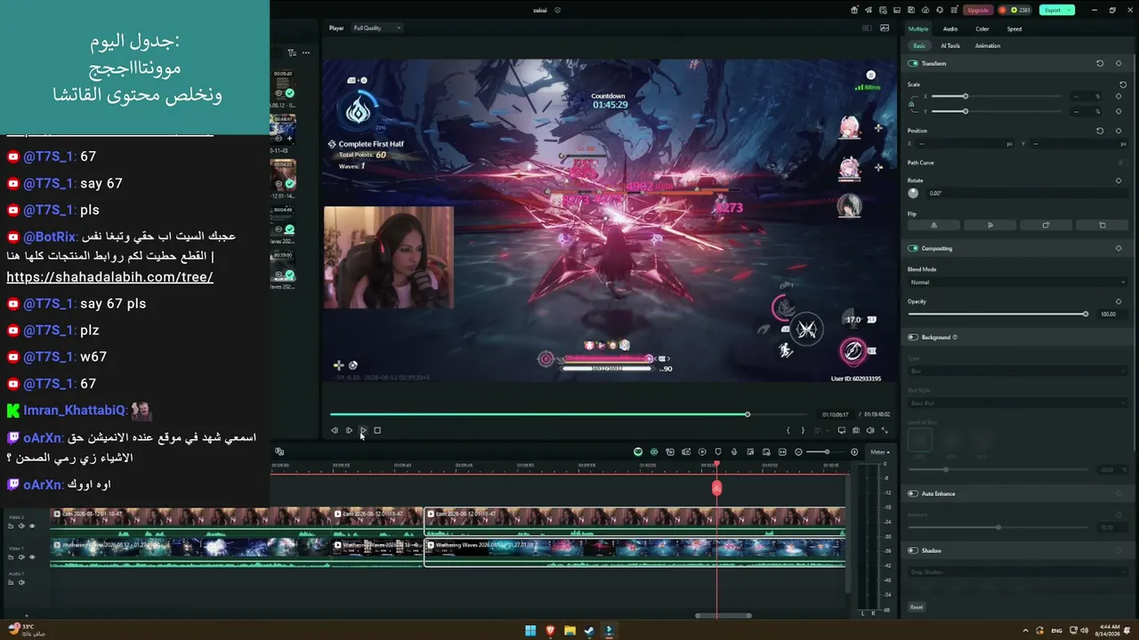Viewport: 1139px width, 640px height.
Task: Mute the Video 1 track audio
Action: [x=21, y=556]
